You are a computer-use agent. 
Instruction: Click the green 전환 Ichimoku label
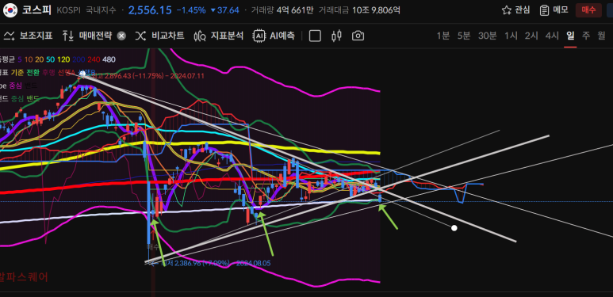(33, 72)
